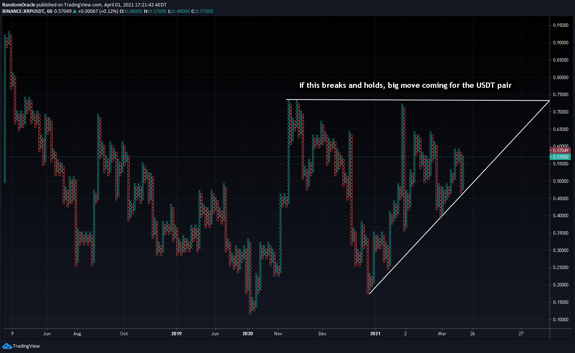Click the 0.50000 price axis label
Image resolution: width=575 pixels, height=353 pixels.
tap(560, 181)
